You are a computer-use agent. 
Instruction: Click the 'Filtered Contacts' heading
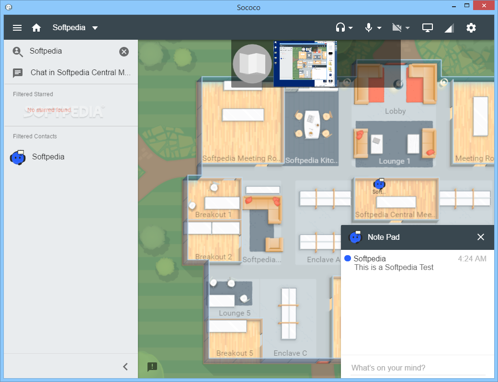(x=35, y=136)
